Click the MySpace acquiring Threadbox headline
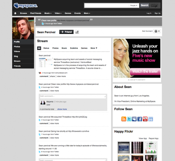Viewport: 175px width, 161px height. click(x=78, y=61)
